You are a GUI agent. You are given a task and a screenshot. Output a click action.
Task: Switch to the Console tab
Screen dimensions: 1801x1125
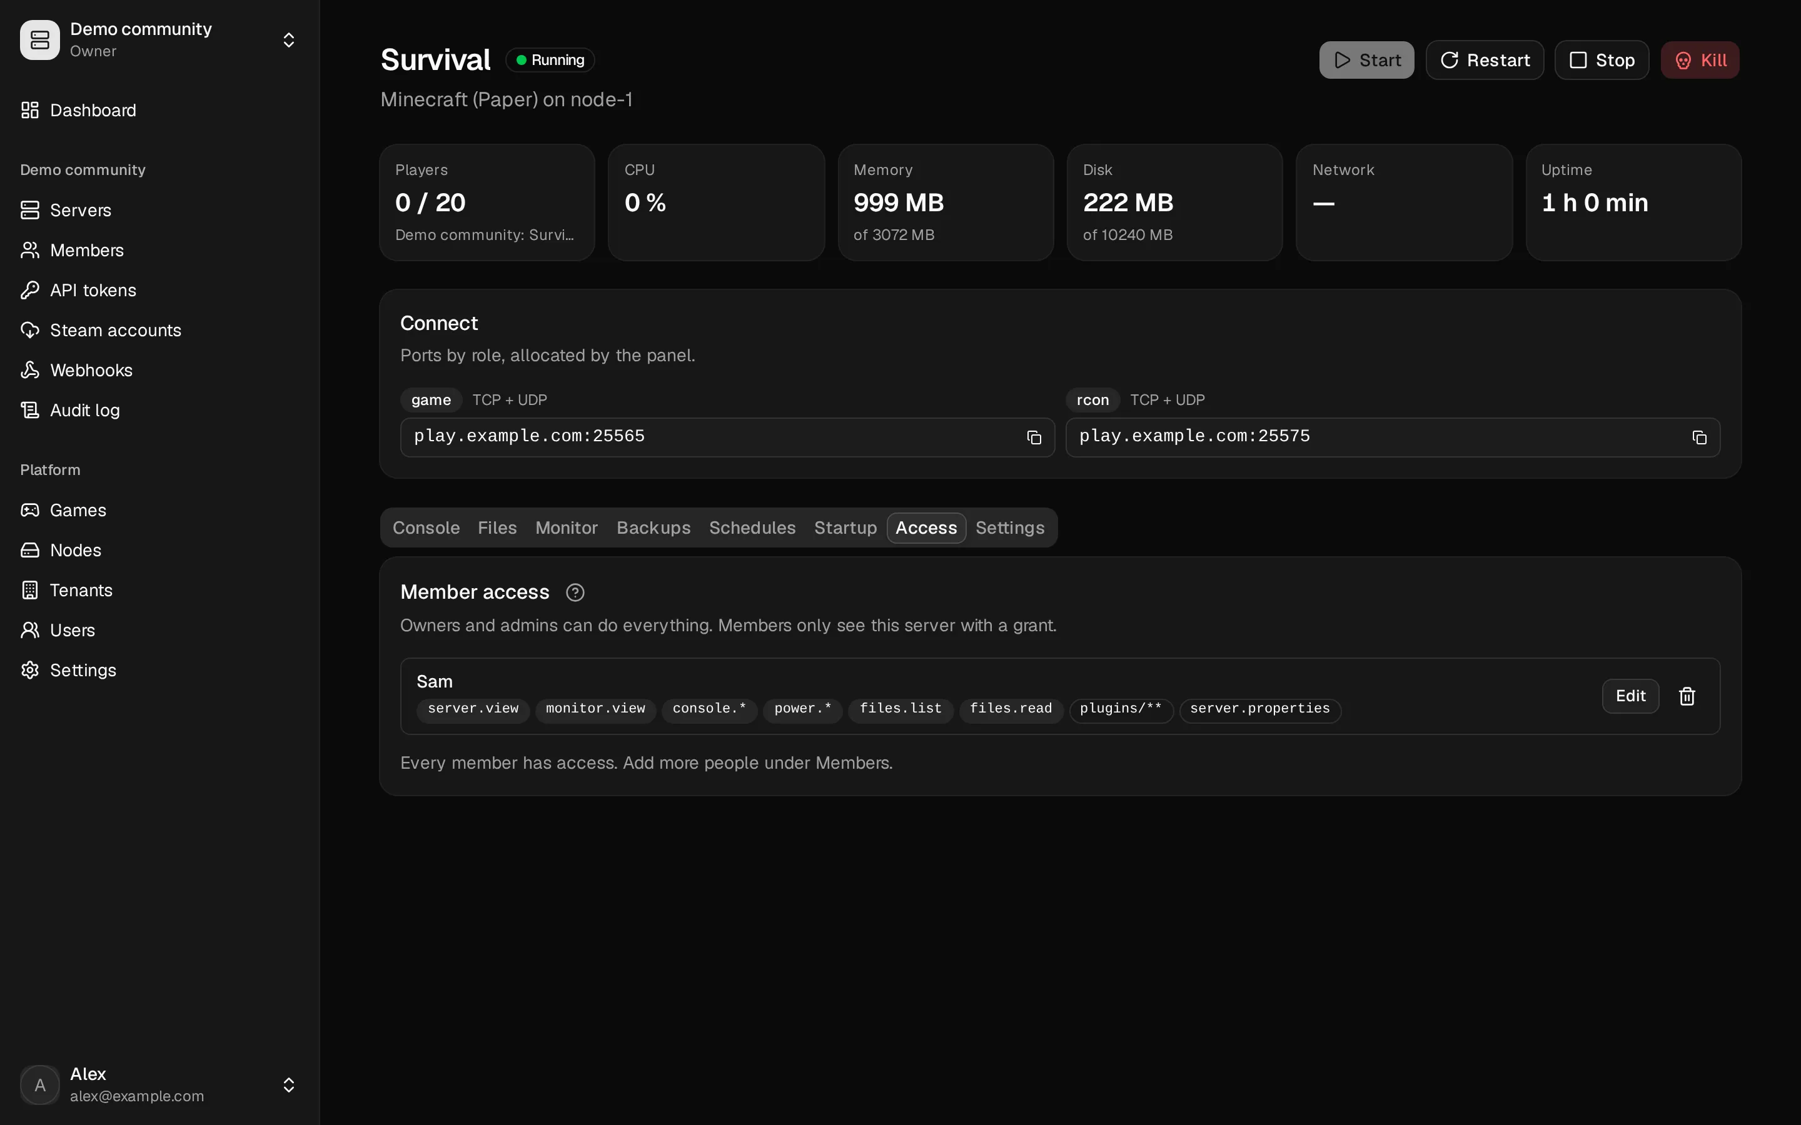pos(426,527)
